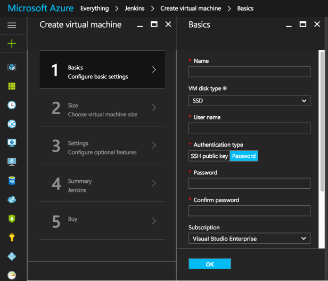This screenshot has width=328, height=281.
Task: Click the yellow key icon in sidebar
Action: [12, 237]
